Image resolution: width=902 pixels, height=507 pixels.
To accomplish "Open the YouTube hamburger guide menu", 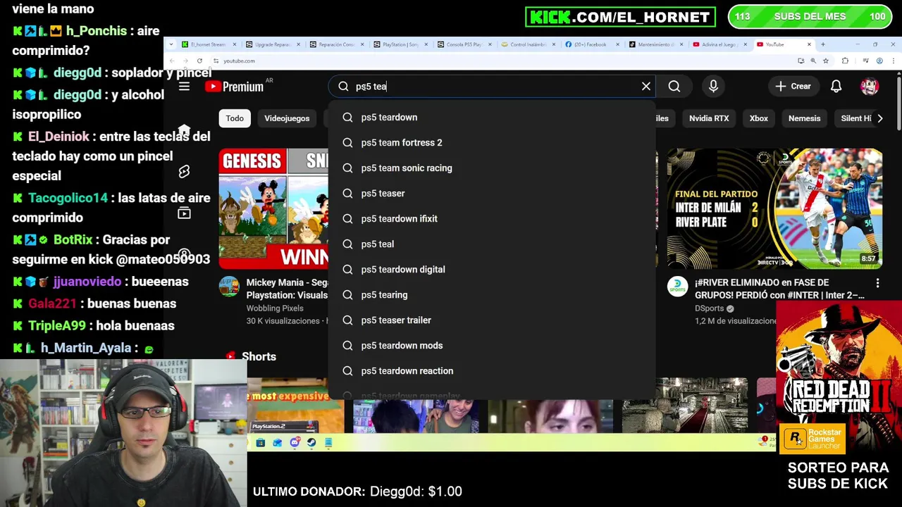I will tap(184, 87).
